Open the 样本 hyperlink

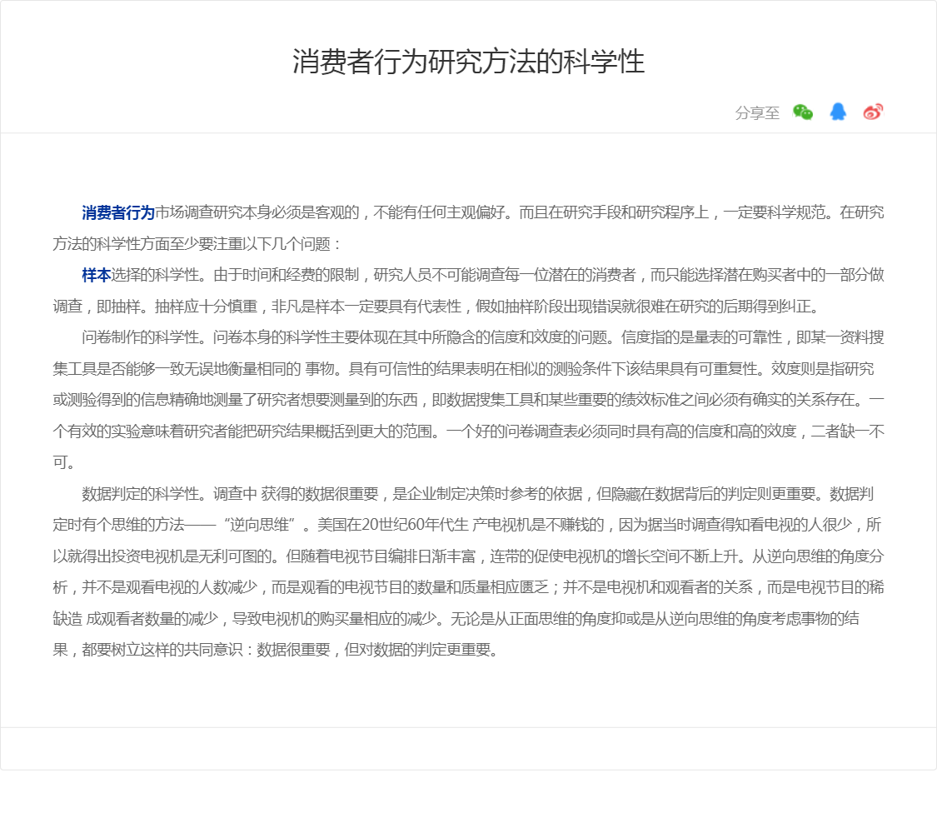97,275
